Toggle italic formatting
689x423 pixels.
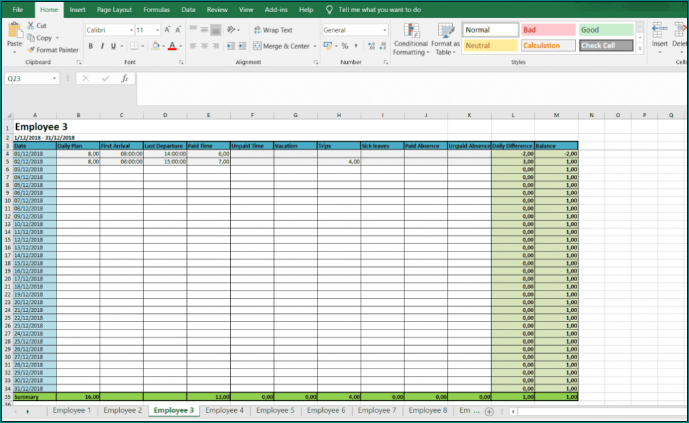(x=102, y=46)
